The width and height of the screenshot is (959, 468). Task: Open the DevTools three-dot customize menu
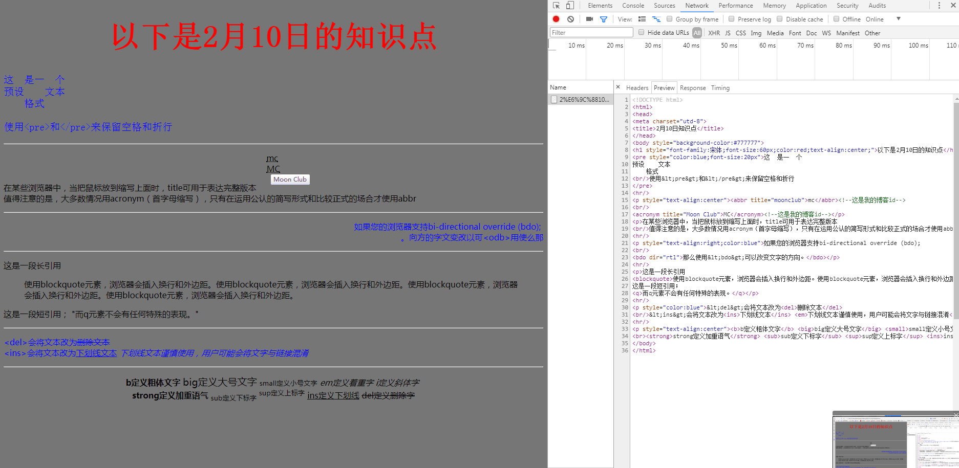939,6
